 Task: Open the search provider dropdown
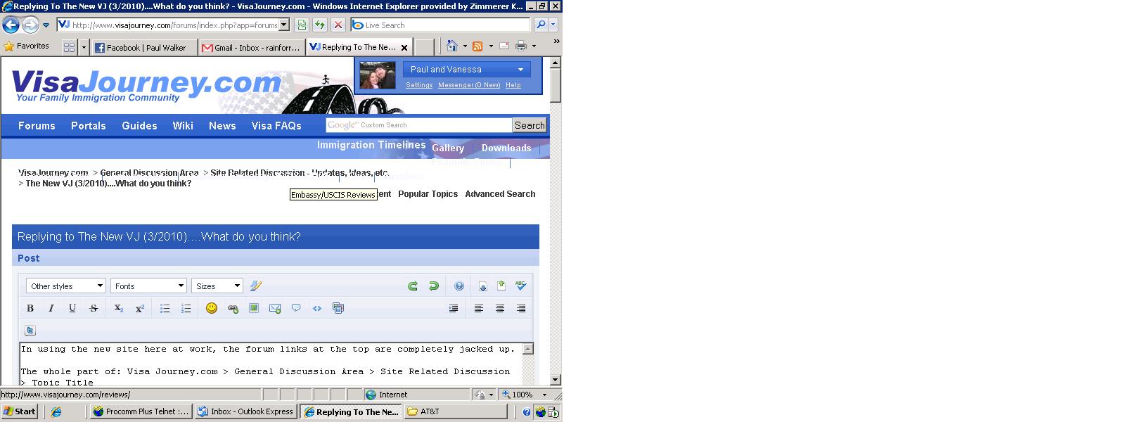pyautogui.click(x=553, y=25)
